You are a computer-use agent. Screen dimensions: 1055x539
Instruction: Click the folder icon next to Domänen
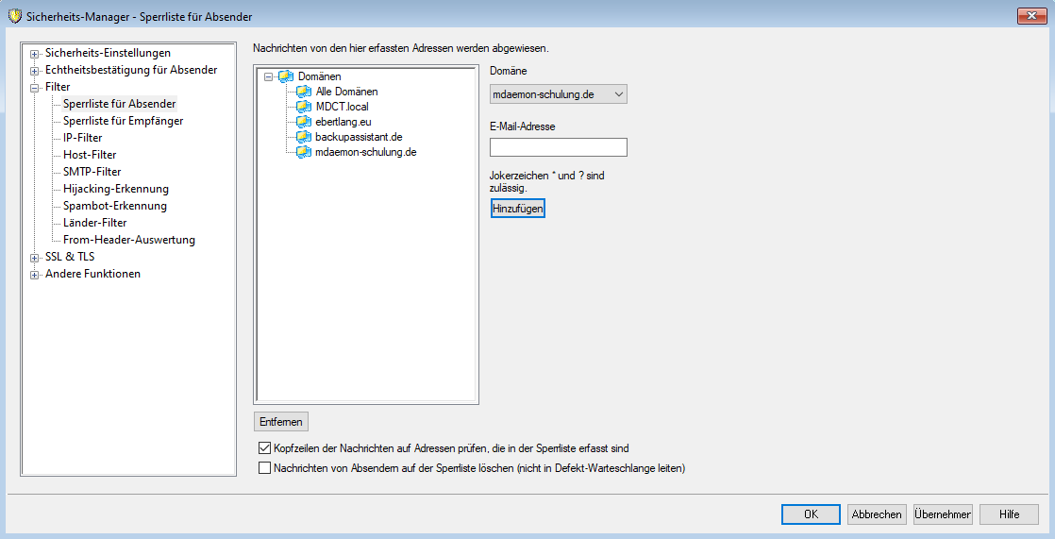(x=286, y=76)
